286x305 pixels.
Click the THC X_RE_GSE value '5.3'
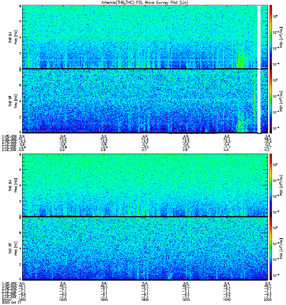[268, 283]
